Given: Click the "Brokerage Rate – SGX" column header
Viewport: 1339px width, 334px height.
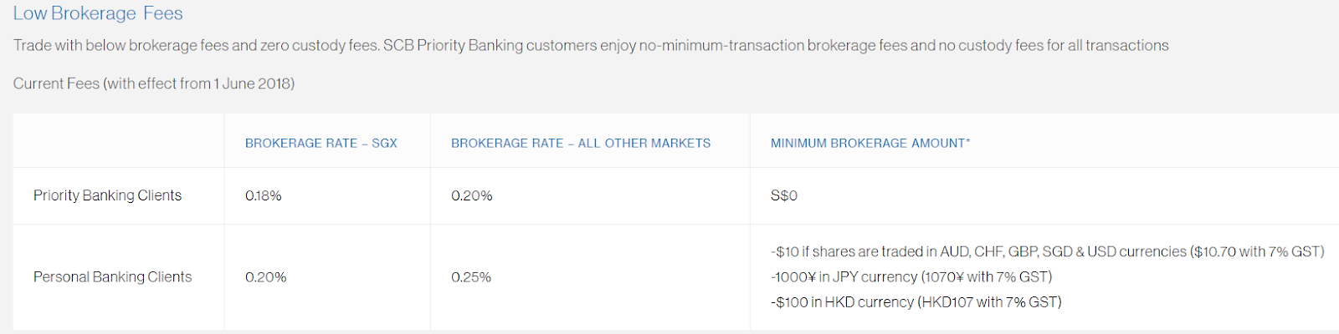Looking at the screenshot, I should point(321,143).
